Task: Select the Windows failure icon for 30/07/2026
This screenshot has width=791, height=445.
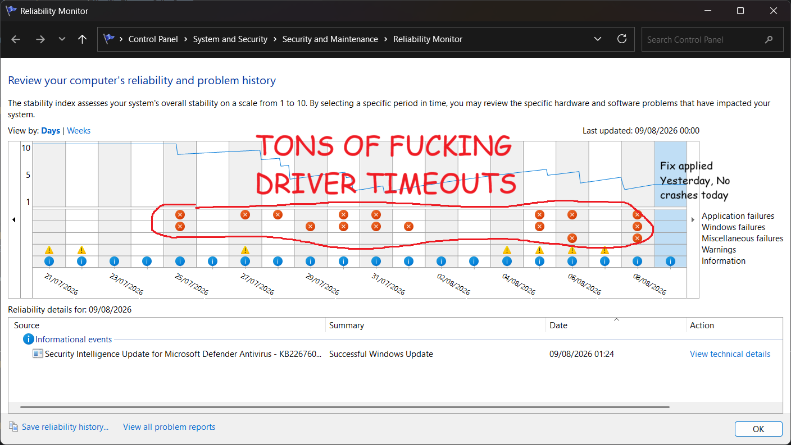Action: pos(343,226)
